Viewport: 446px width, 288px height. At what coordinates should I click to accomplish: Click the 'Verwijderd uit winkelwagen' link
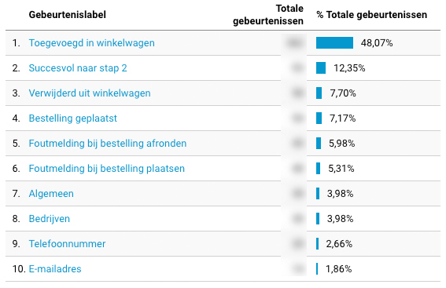pos(90,93)
